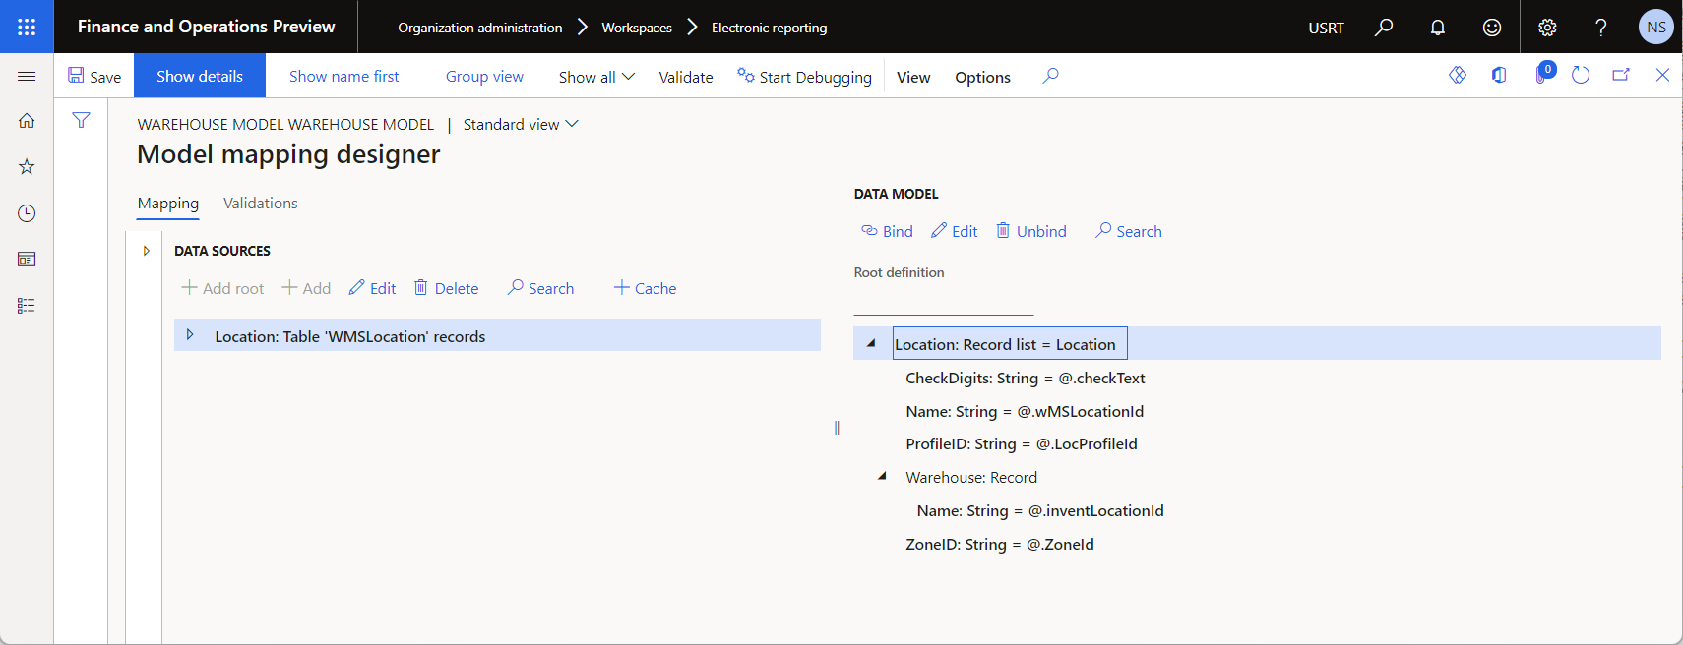Open the Show all dropdown
The width and height of the screenshot is (1683, 645).
click(x=596, y=77)
